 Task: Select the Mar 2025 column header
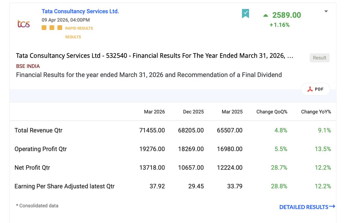[232, 112]
